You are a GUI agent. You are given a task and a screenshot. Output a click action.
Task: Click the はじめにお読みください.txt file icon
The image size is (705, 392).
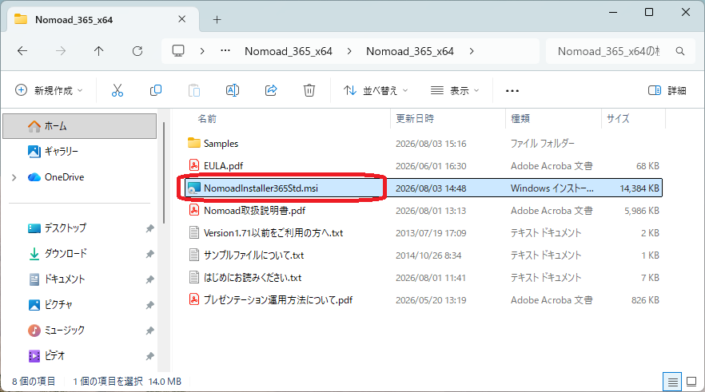193,277
